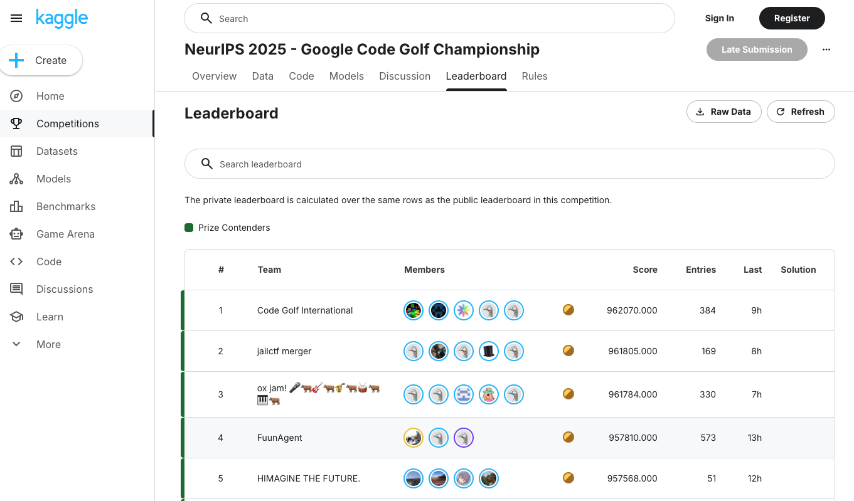Image resolution: width=854 pixels, height=501 pixels.
Task: Navigate to Datasets from the sidebar
Action: 57,151
